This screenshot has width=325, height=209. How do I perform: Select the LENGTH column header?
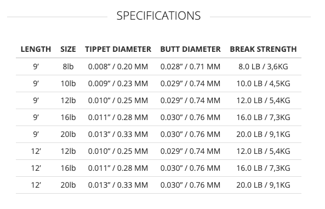(36, 49)
